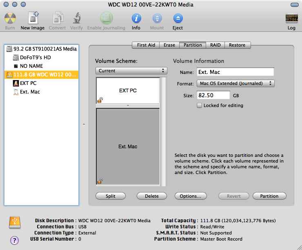Click the partition map scrollbar
The image size is (302, 250).
pyautogui.click(x=163, y=132)
